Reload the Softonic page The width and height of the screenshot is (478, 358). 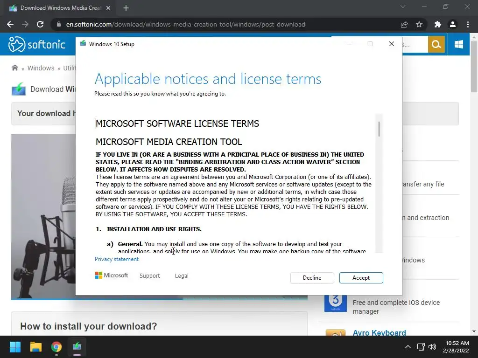[x=40, y=24]
